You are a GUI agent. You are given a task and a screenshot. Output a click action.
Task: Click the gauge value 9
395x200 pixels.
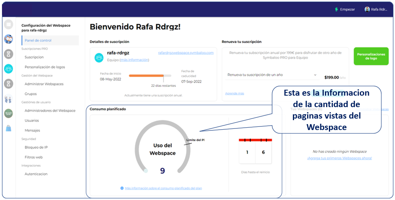(163, 171)
